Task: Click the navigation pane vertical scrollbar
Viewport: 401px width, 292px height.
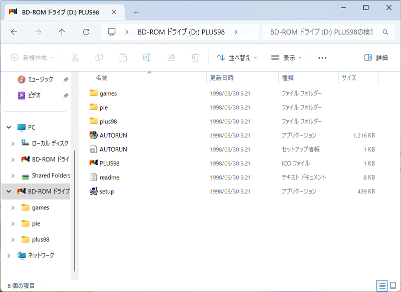Action: tap(75, 210)
